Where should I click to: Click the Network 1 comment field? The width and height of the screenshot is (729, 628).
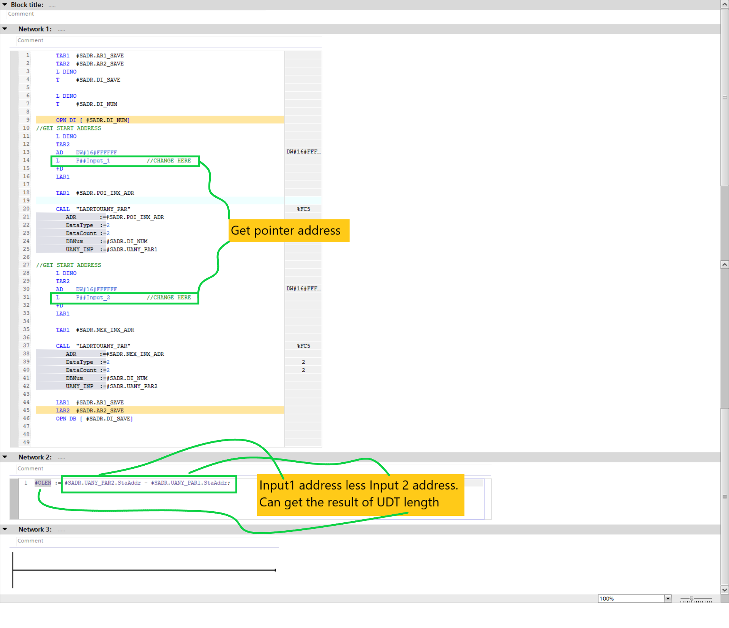[30, 40]
